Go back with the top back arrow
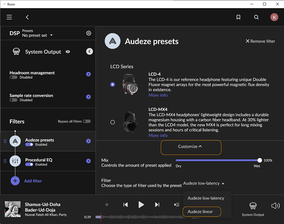This screenshot has height=224, width=284. pyautogui.click(x=27, y=17)
